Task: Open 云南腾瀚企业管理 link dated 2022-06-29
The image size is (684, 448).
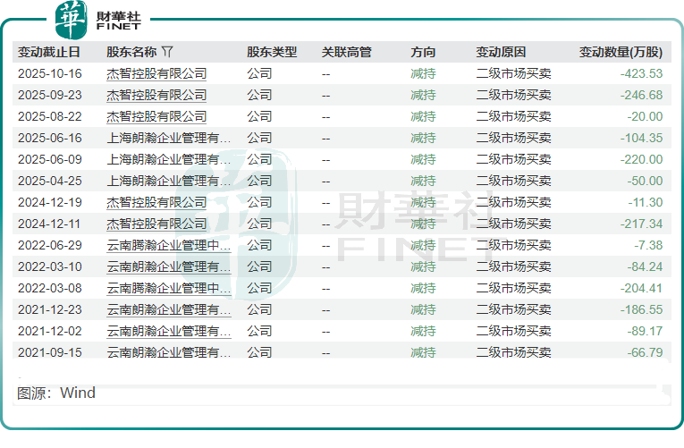Action: point(168,245)
